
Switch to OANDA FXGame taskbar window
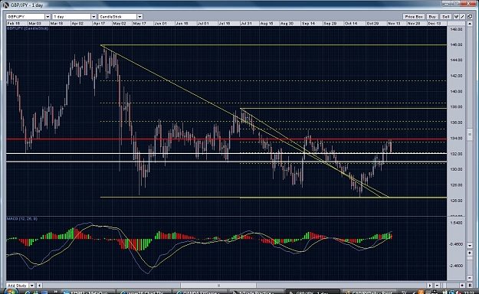pyautogui.click(x=200, y=292)
